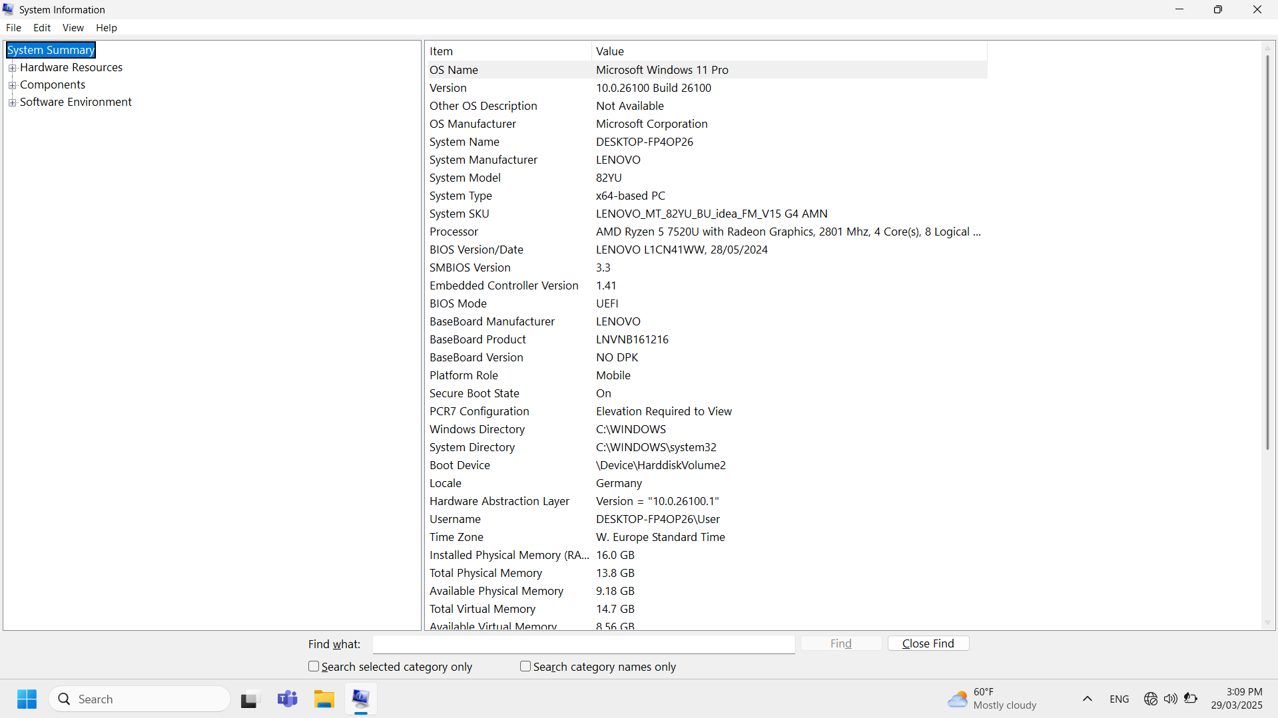Expand the Software Environment tree node

(12, 102)
